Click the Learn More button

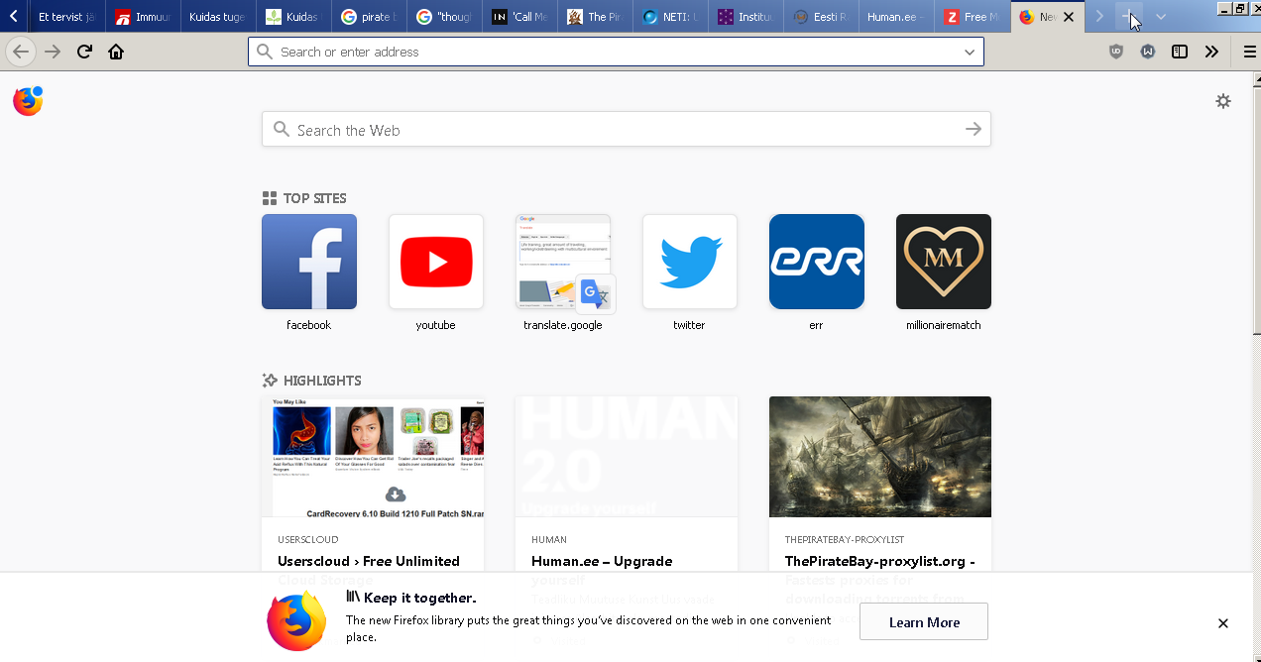point(924,622)
